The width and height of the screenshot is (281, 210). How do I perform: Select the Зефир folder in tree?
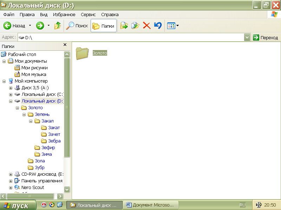pos(48,147)
